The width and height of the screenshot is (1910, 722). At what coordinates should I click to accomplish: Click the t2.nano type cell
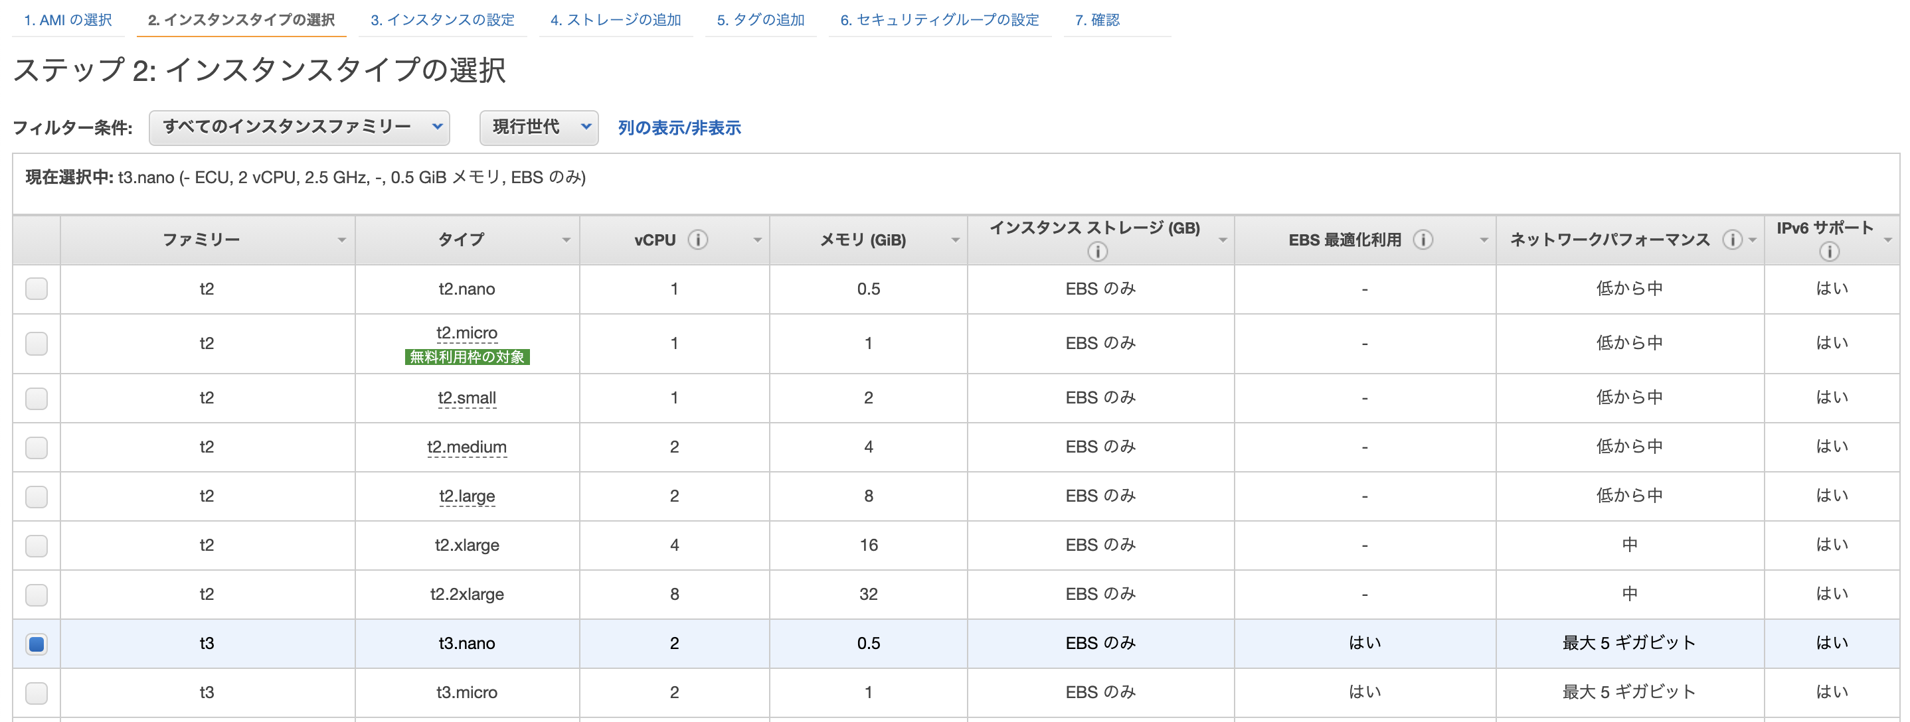tap(466, 289)
